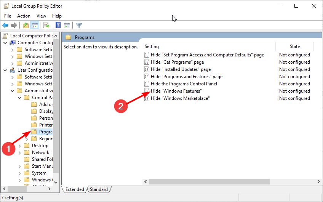The height and width of the screenshot is (202, 323).
Task: Open the View menu
Action: pyautogui.click(x=41, y=16)
